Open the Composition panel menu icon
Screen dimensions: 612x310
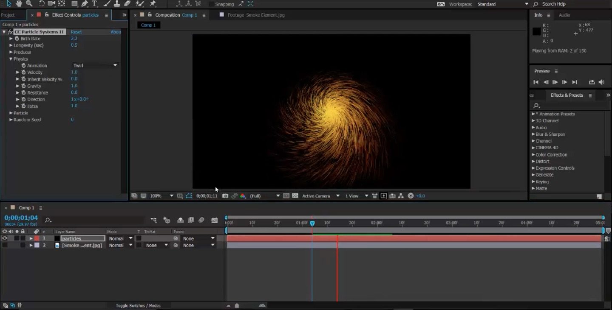pyautogui.click(x=204, y=15)
